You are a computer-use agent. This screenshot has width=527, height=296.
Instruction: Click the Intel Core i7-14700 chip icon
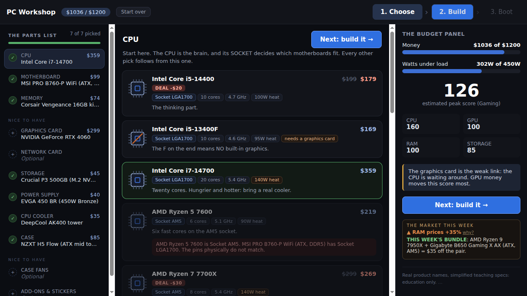click(x=138, y=180)
